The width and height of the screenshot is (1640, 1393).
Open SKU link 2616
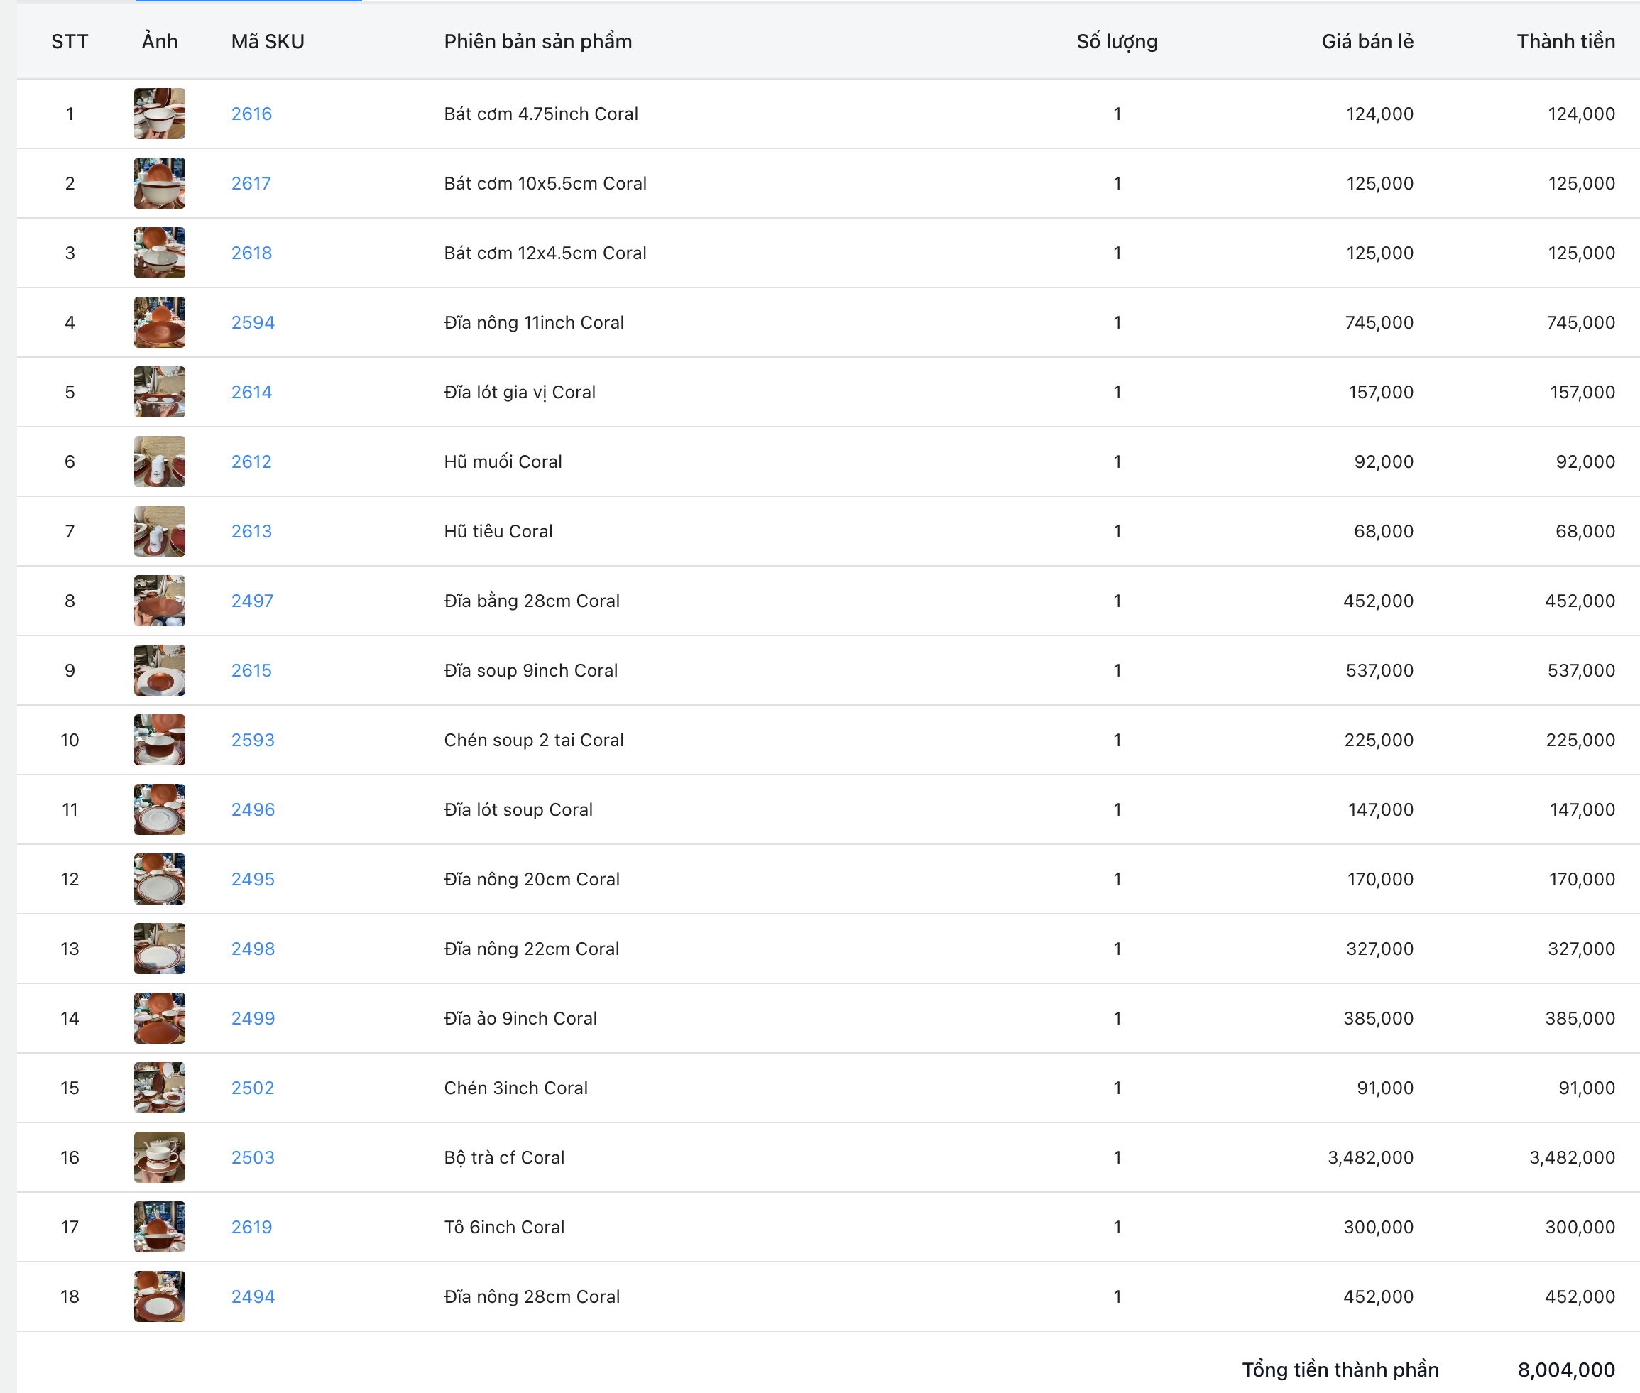click(251, 114)
